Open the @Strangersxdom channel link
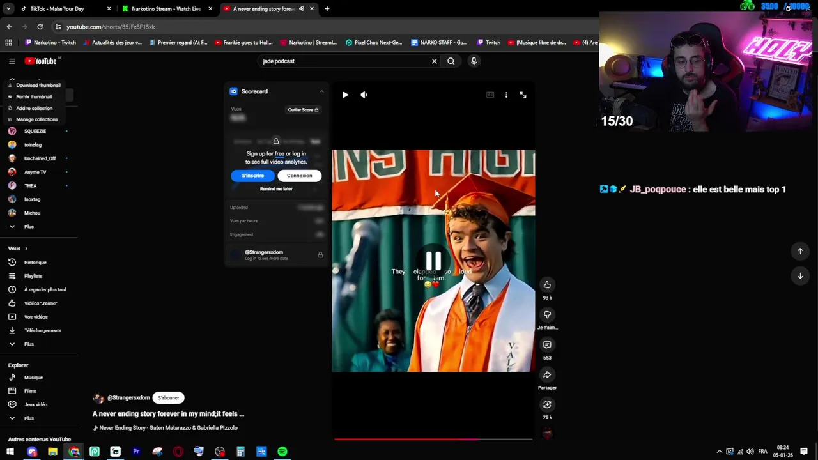This screenshot has height=460, width=818. click(128, 398)
